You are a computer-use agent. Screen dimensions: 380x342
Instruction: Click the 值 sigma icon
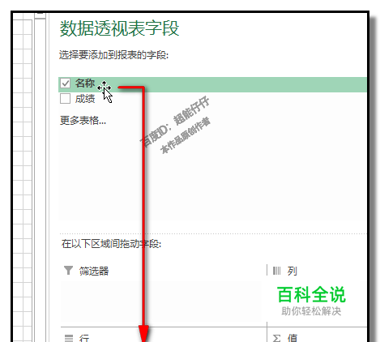pyautogui.click(x=276, y=338)
